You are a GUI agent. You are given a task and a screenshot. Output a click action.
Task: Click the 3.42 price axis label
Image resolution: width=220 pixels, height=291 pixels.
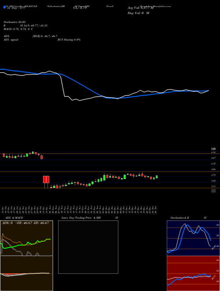[x=213, y=181]
